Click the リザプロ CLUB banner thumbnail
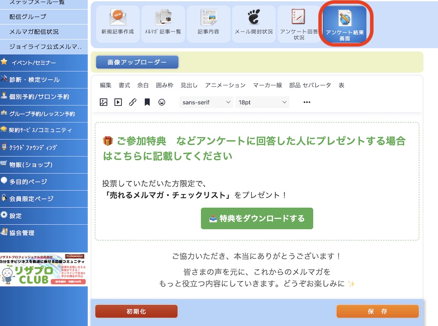Screen dimensions: 438x326 pos(44,270)
